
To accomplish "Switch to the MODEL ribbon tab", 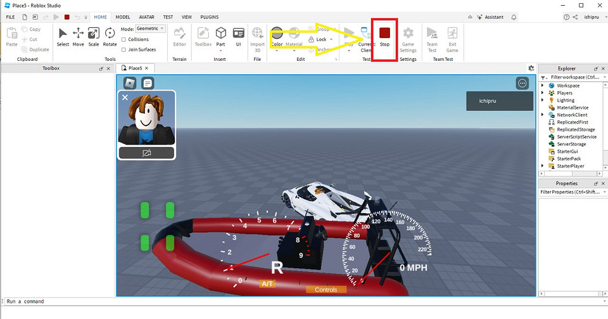I will tap(123, 17).
